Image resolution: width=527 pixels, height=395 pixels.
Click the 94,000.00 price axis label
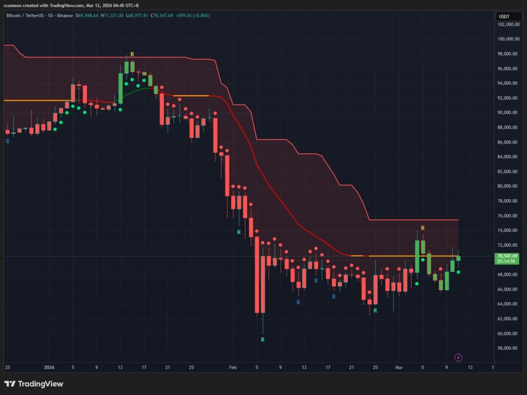pyautogui.click(x=508, y=83)
